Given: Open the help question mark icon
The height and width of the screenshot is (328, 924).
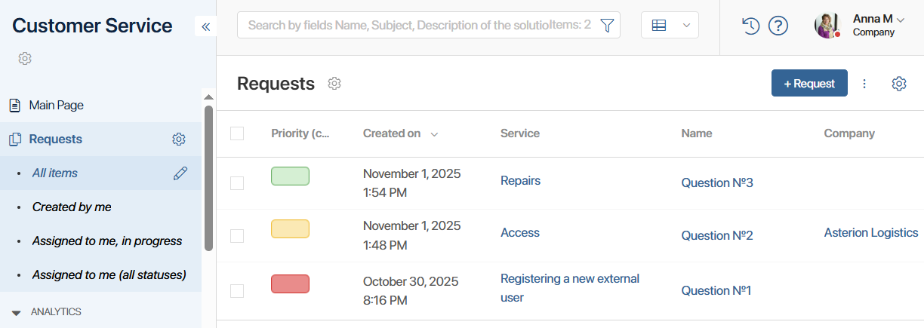Looking at the screenshot, I should pyautogui.click(x=778, y=26).
